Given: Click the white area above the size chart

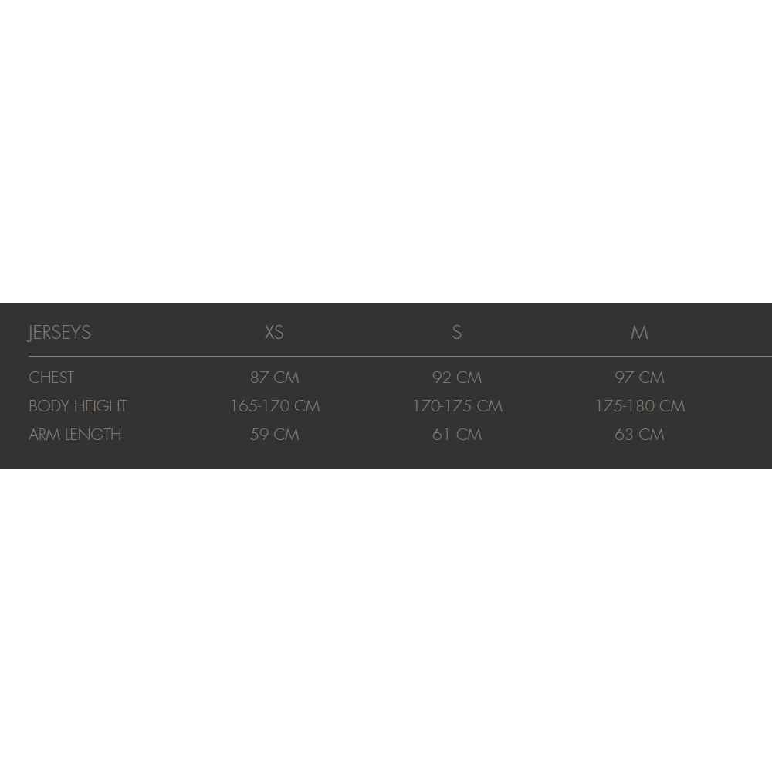Looking at the screenshot, I should pyautogui.click(x=386, y=151).
